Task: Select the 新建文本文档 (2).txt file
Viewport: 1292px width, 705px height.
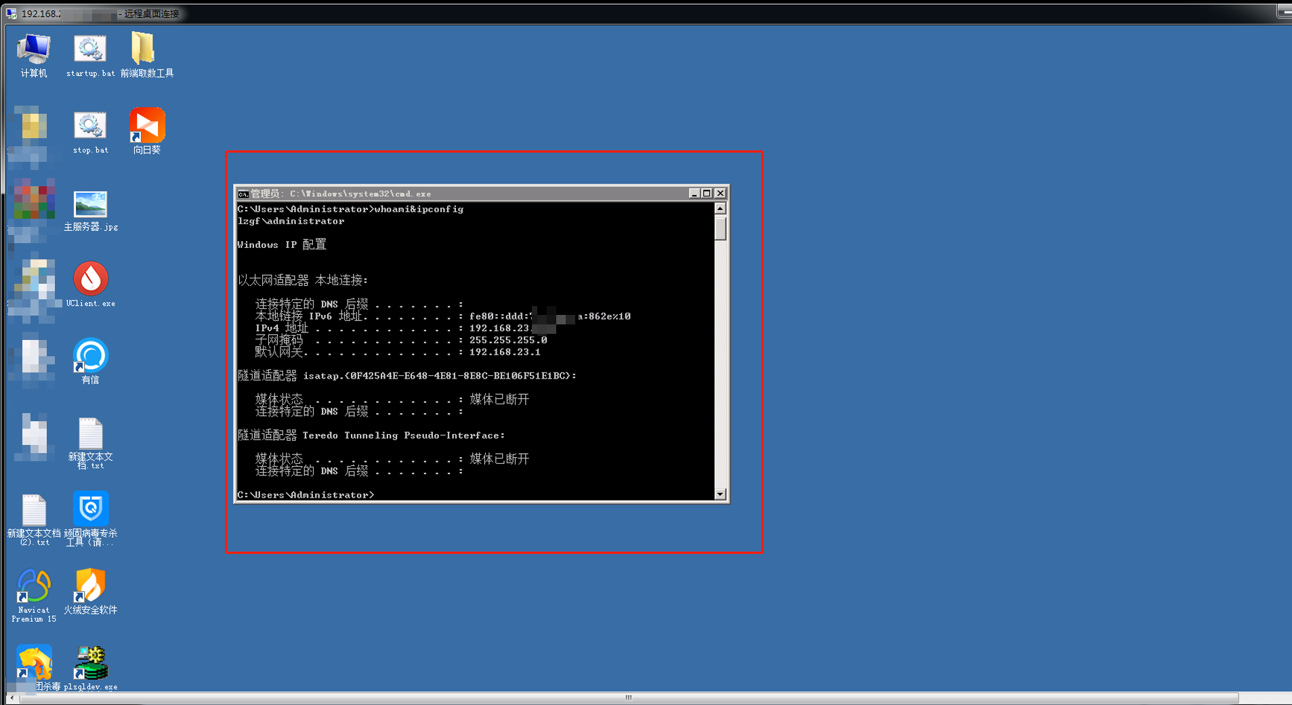Action: [x=33, y=512]
